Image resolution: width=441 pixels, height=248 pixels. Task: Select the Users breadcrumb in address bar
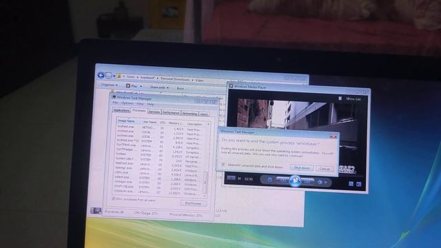pos(130,76)
